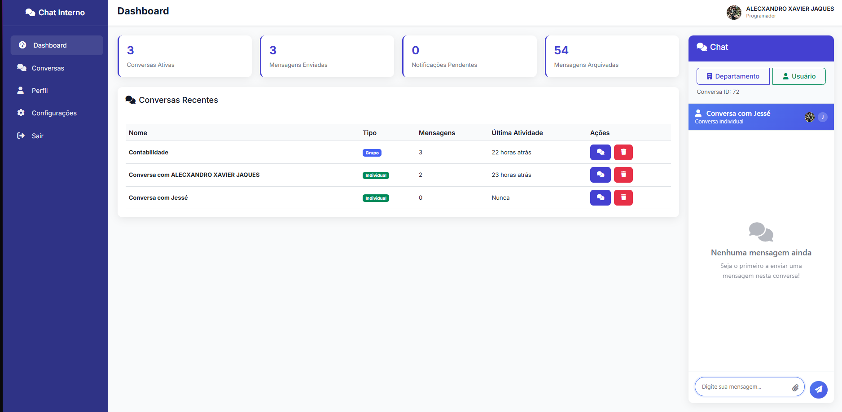The height and width of the screenshot is (412, 842).
Task: Open Configurações from sidebar
Action: (x=54, y=113)
